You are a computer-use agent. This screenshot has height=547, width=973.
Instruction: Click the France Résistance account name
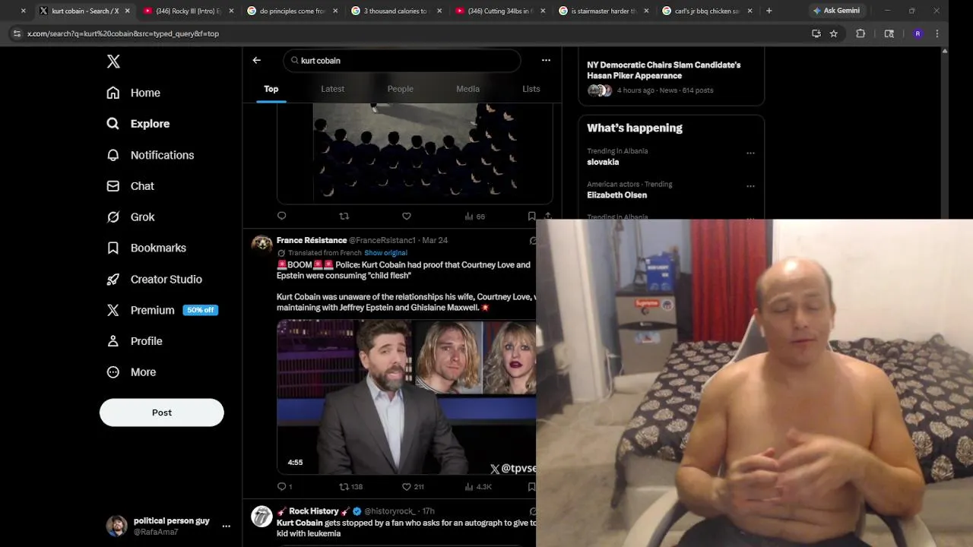(x=312, y=240)
